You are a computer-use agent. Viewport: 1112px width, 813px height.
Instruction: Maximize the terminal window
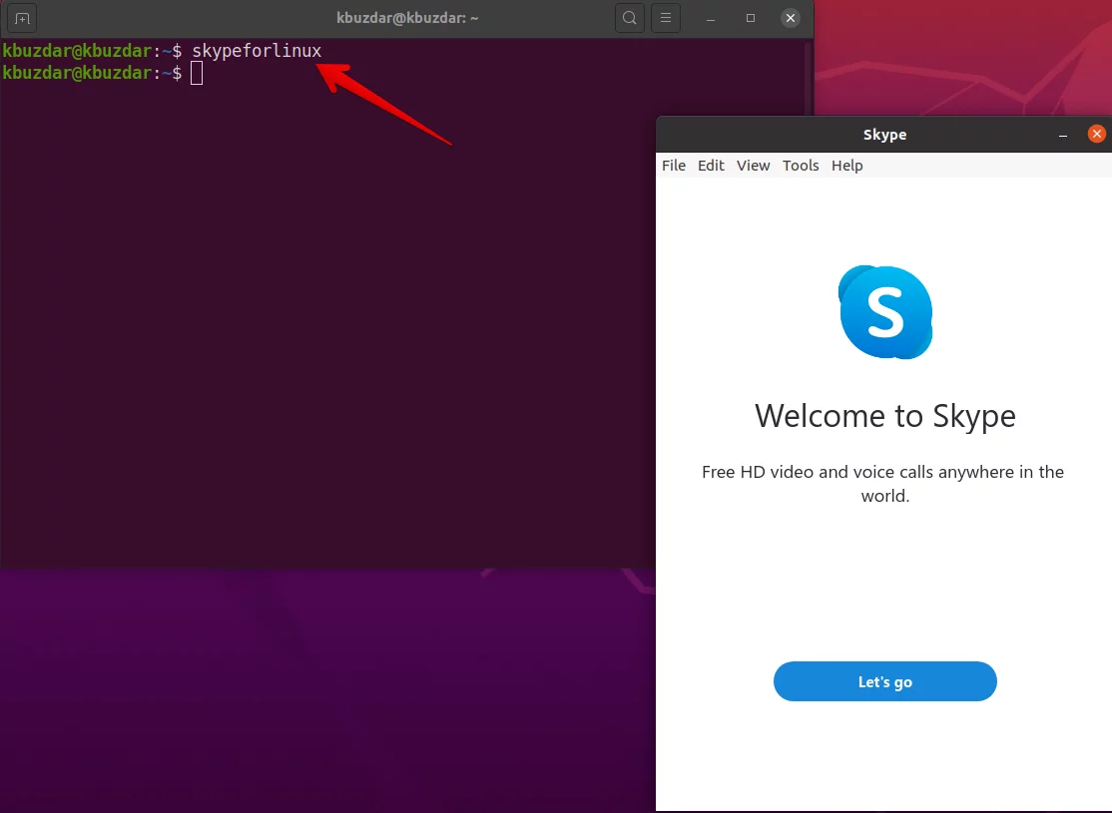click(x=751, y=18)
